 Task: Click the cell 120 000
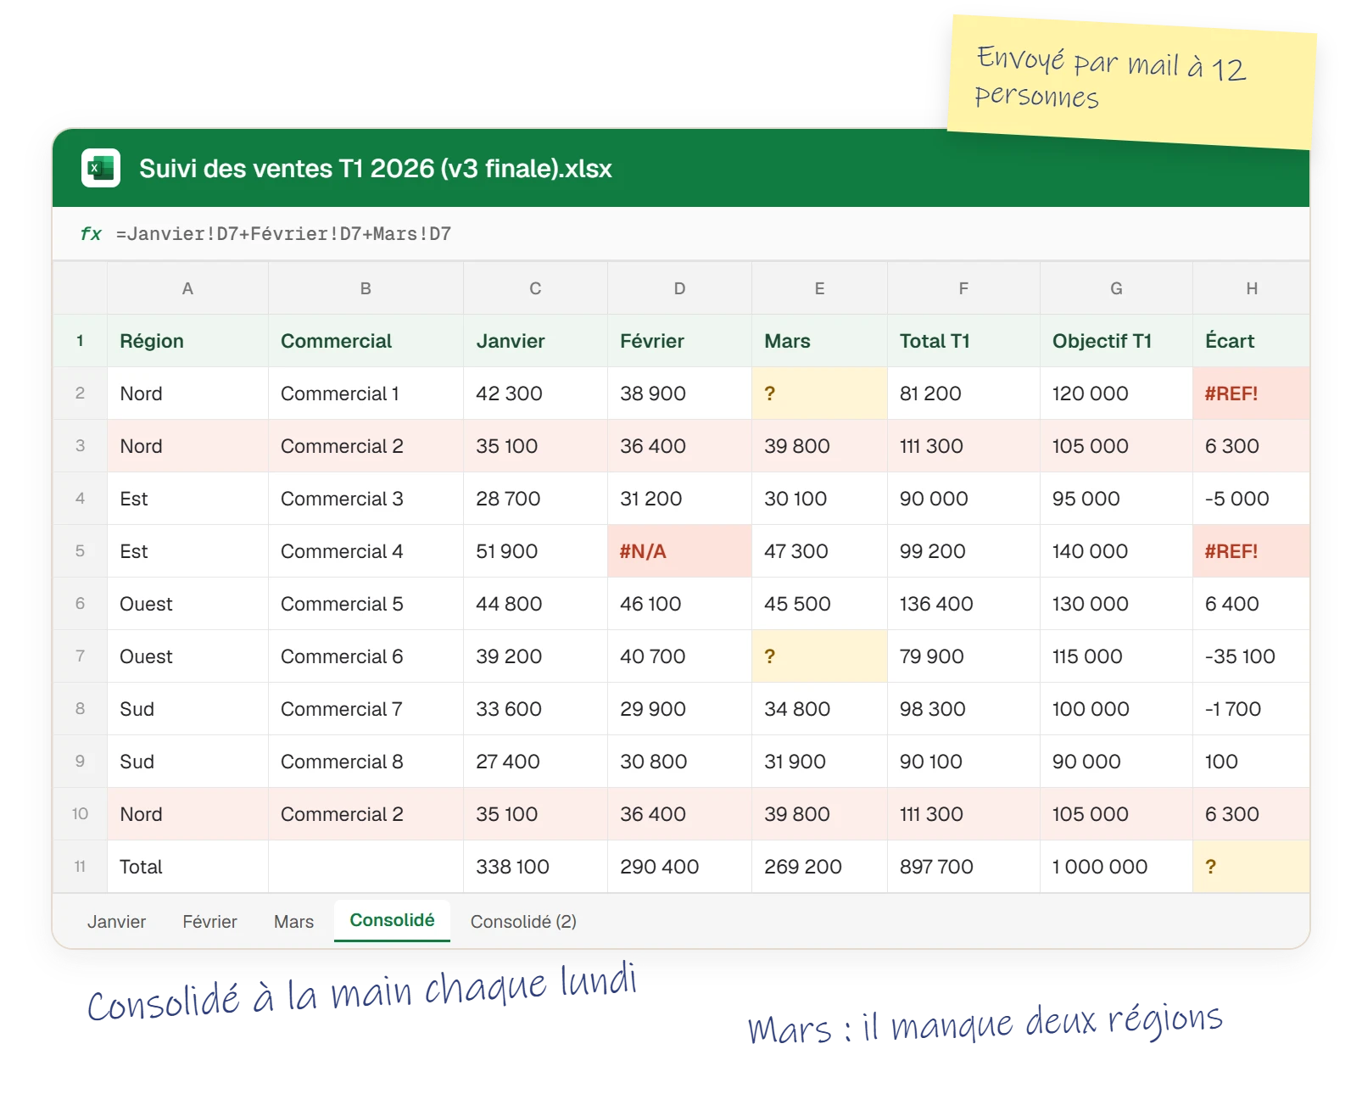(1116, 394)
